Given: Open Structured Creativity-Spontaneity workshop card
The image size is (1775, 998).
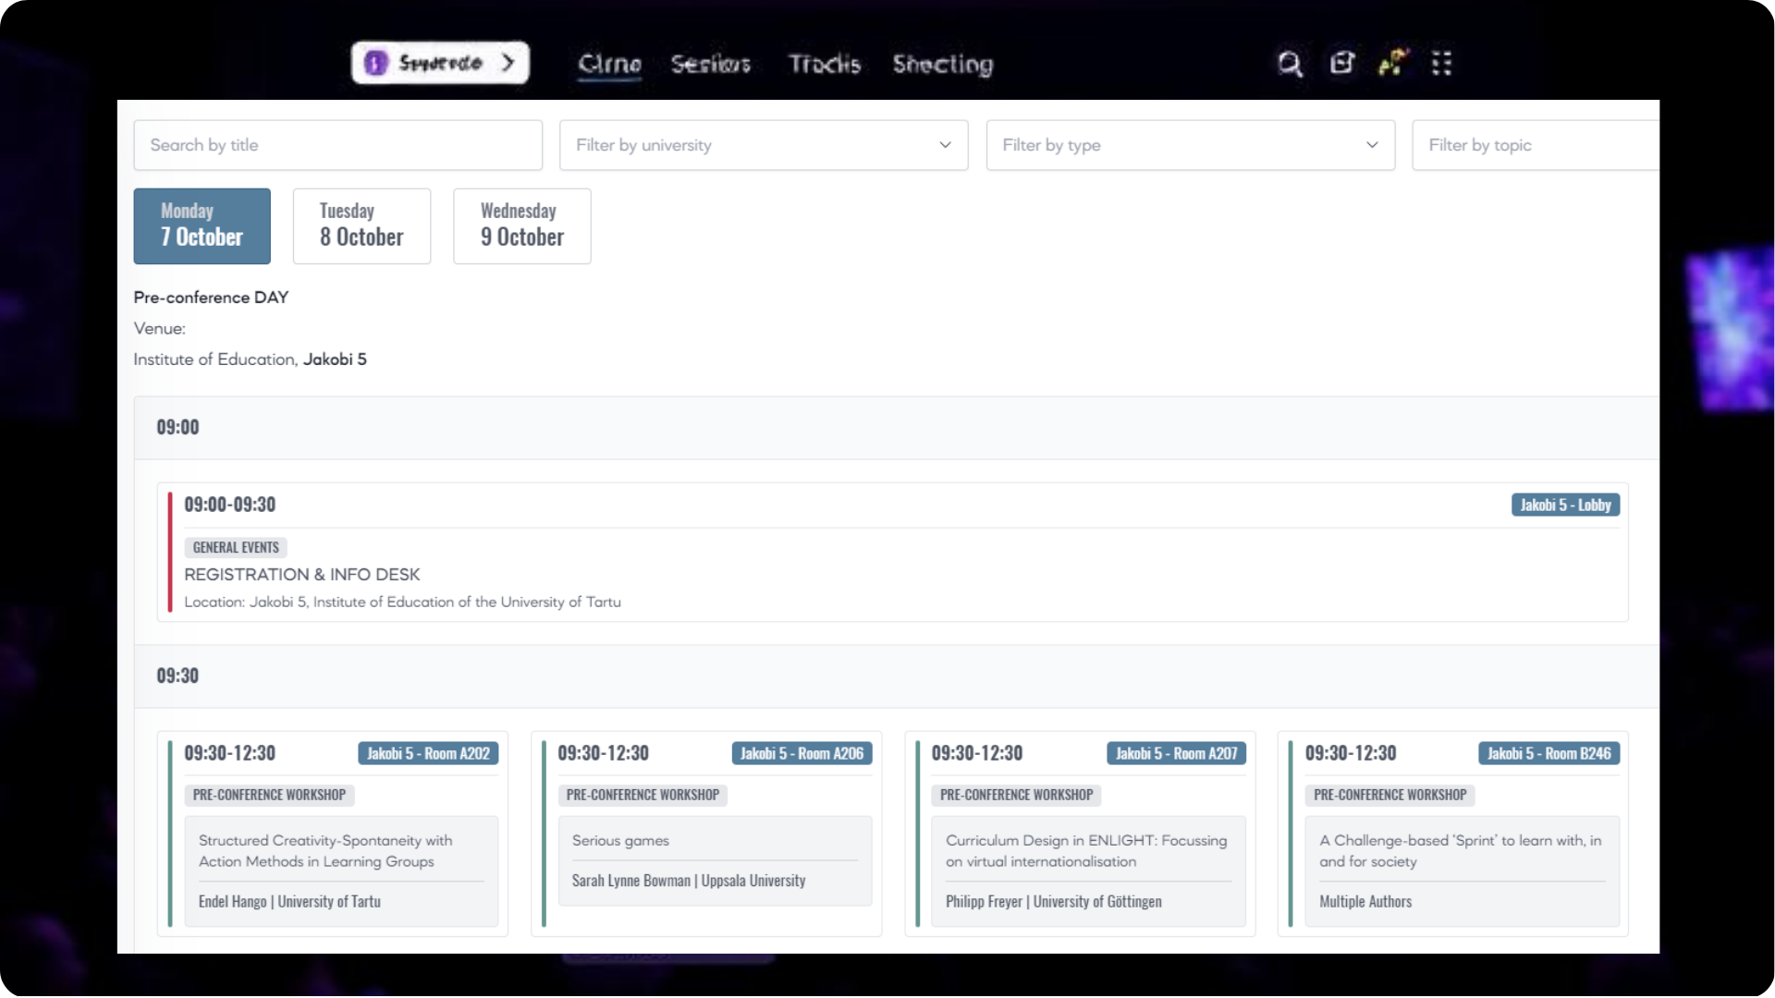Looking at the screenshot, I should click(325, 851).
